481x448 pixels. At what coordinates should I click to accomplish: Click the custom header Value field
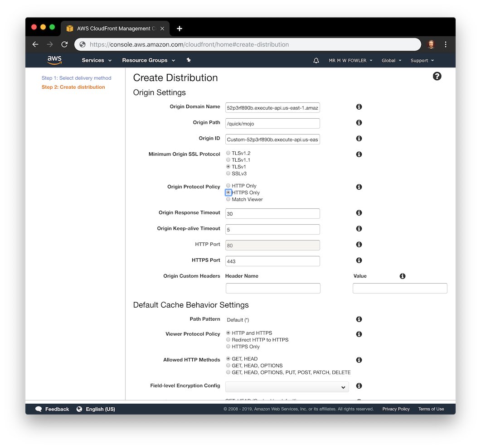pos(400,289)
